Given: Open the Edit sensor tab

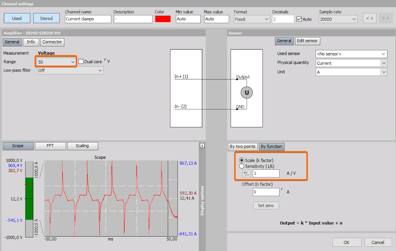Looking at the screenshot, I should pos(307,41).
